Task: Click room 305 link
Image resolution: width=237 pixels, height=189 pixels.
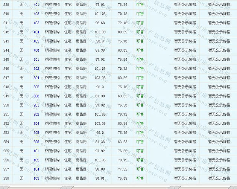Action: (x=36, y=87)
